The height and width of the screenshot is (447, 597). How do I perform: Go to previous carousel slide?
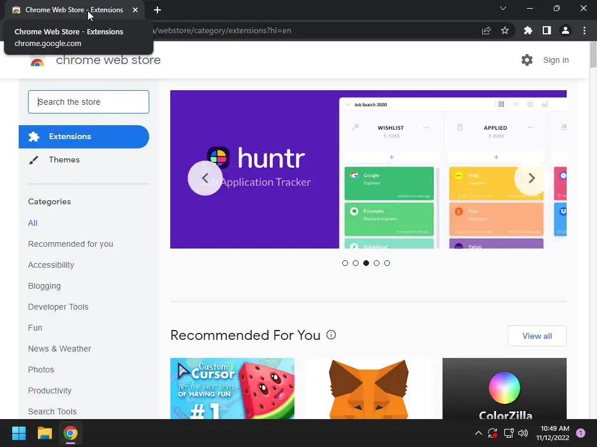(205, 178)
